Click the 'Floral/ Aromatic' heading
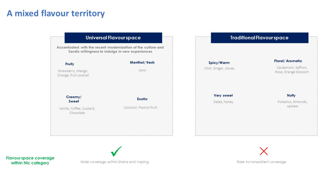 288,61
